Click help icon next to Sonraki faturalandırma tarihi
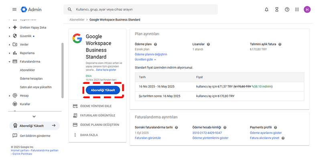Screen dimensions: 321x161 pyautogui.click(x=176, y=127)
